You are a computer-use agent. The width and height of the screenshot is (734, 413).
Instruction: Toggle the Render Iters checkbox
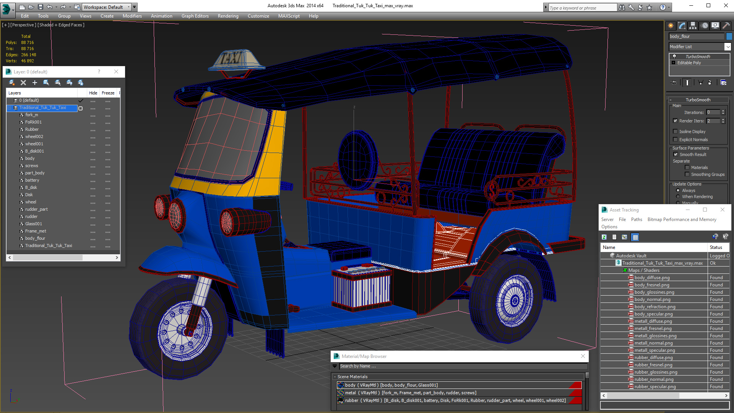[675, 121]
